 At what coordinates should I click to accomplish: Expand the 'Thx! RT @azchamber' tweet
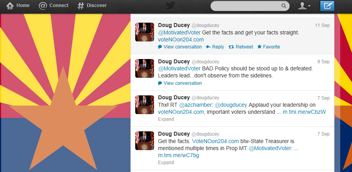coord(166,119)
